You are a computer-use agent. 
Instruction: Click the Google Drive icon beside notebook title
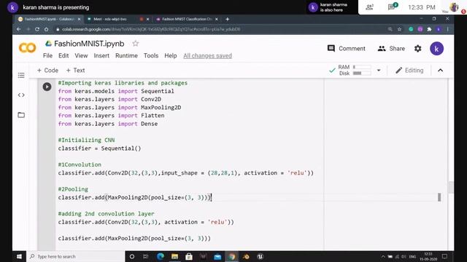coord(49,44)
